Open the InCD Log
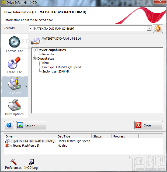Image resolution: width=167 pixels, height=172 pixels. point(31,164)
